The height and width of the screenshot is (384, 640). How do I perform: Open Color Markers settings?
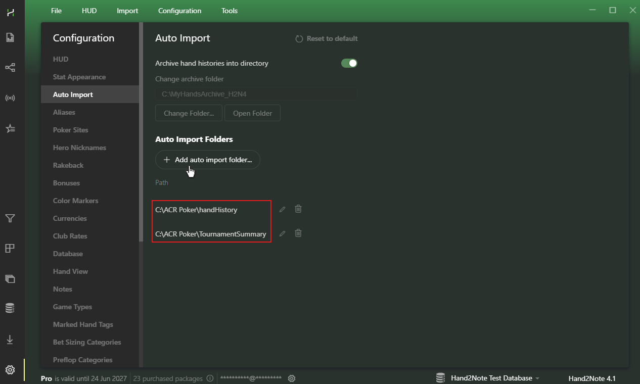[x=90, y=201]
